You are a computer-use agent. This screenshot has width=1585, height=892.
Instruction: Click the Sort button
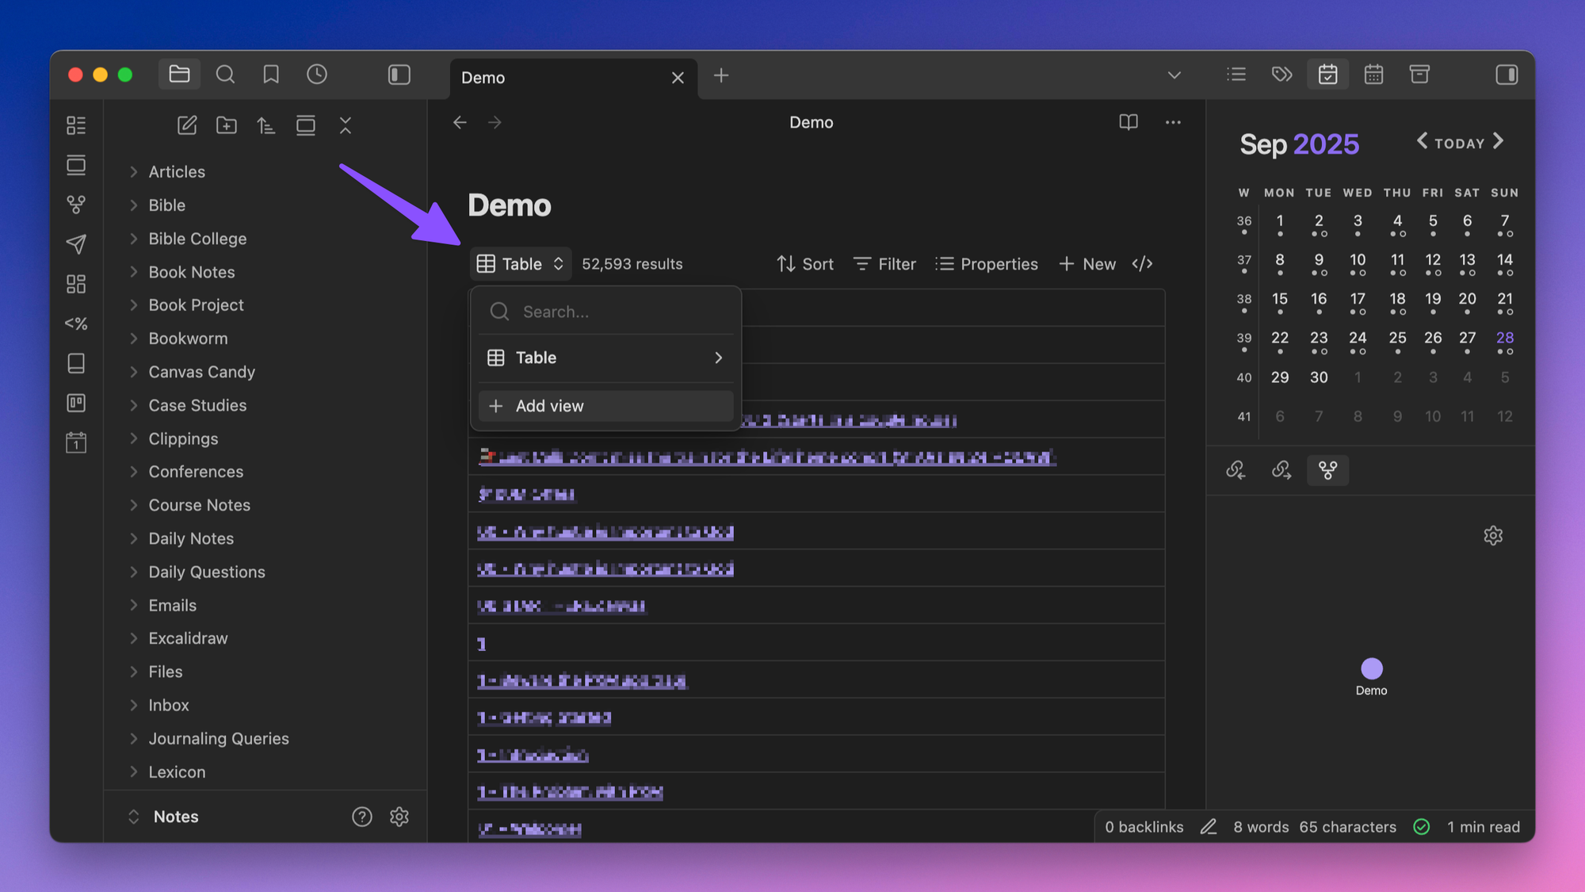click(x=805, y=264)
